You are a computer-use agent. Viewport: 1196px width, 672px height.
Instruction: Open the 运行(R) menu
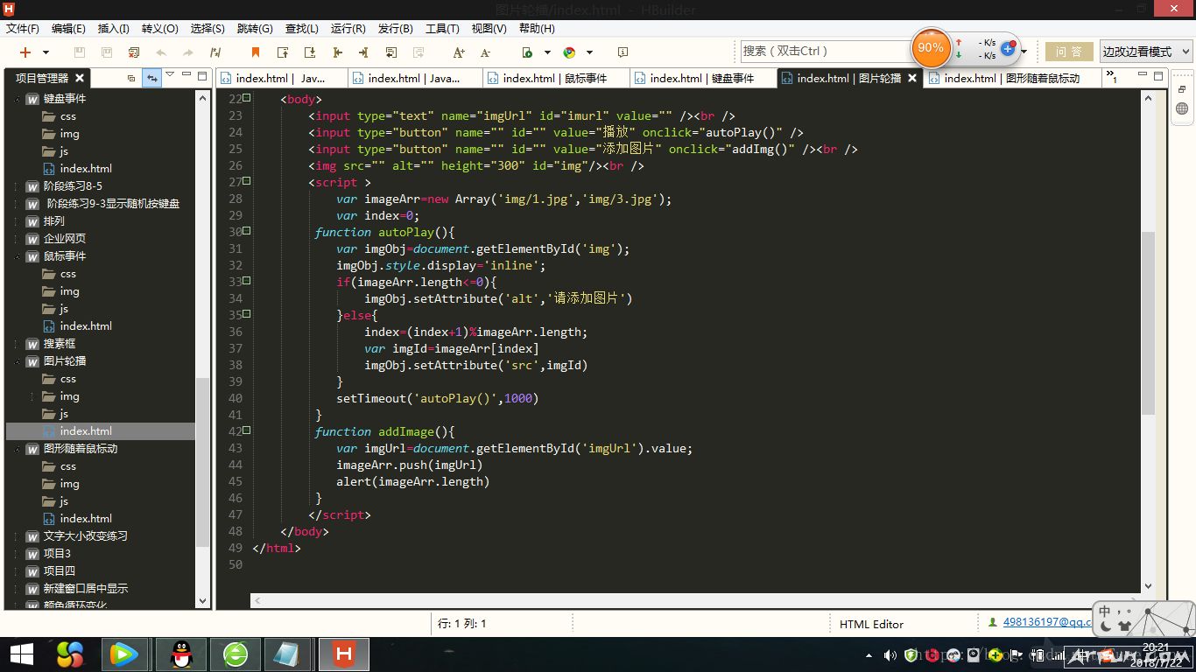pos(348,28)
